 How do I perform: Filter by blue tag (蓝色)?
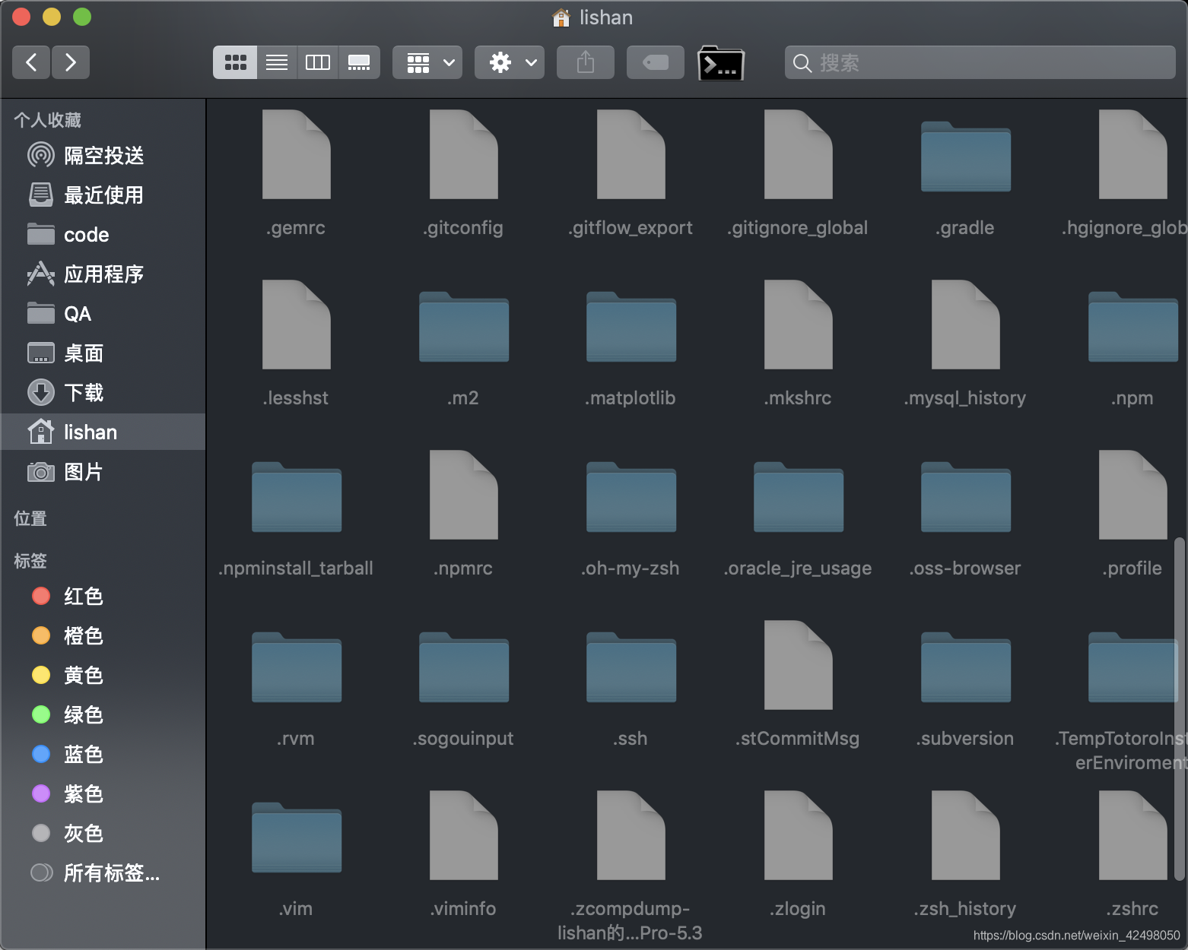click(103, 755)
